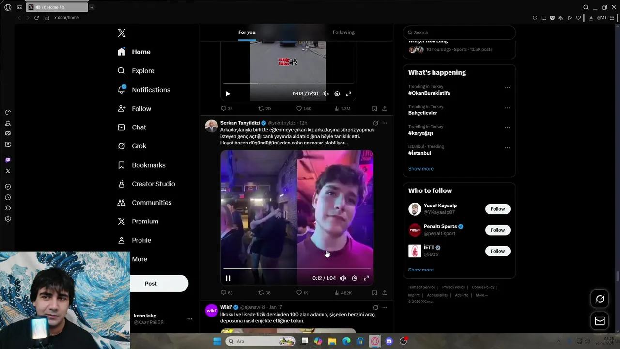Open options for #İstanbul trend

[507, 148]
